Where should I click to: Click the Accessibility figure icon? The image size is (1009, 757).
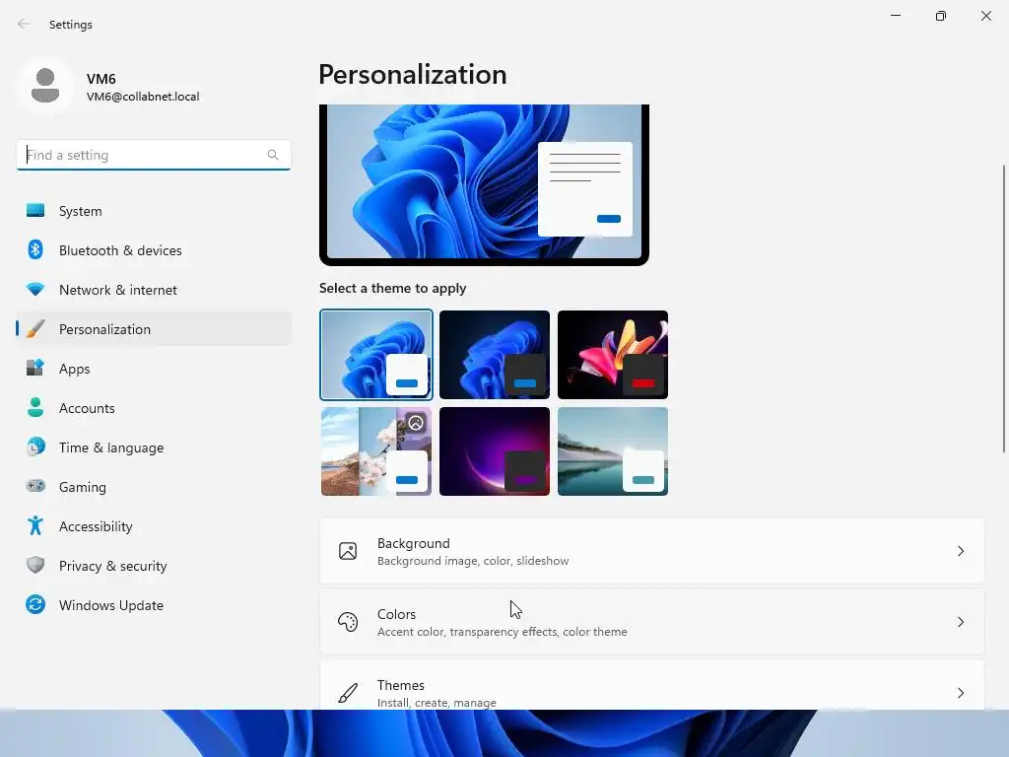point(35,526)
